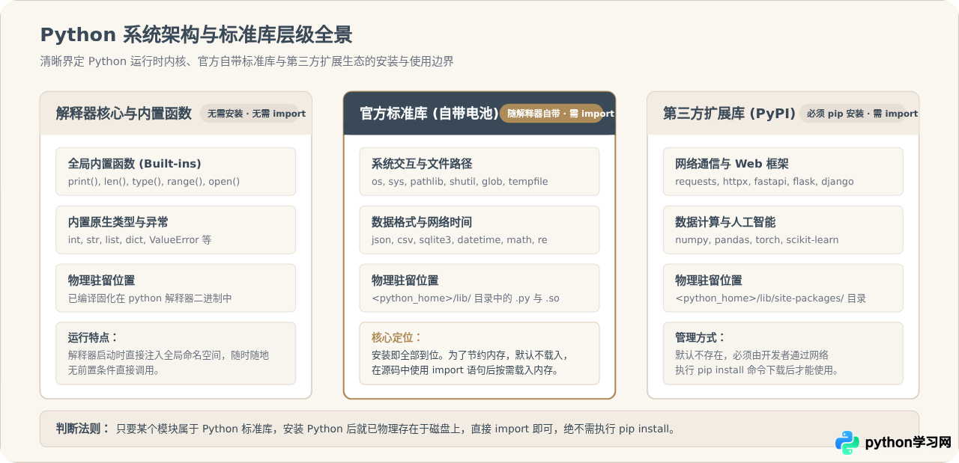This screenshot has width=959, height=463.
Task: Click '<python_home>/lib/site-packages/ 目录' text
Action: tap(771, 298)
